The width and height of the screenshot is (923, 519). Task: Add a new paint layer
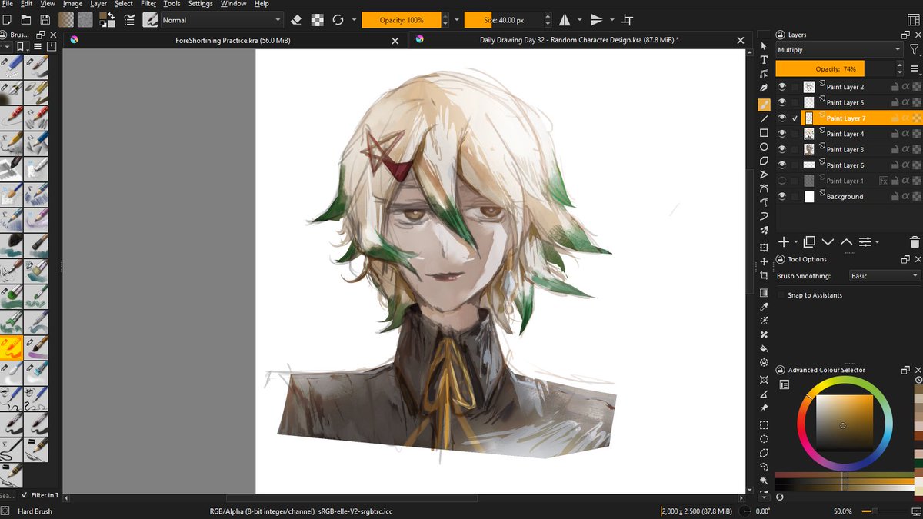pyautogui.click(x=784, y=241)
